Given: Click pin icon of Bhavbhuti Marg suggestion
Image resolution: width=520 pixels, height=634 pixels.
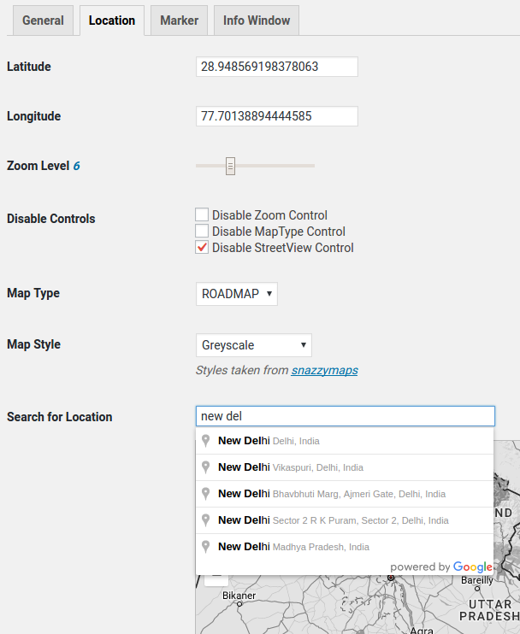Looking at the screenshot, I should [x=205, y=494].
